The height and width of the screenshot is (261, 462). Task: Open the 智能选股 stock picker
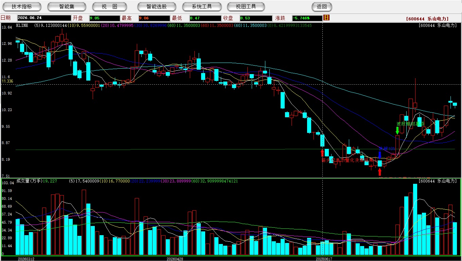tap(157, 6)
